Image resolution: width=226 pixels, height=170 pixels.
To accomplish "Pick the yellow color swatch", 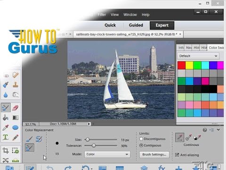I will pos(189,65).
